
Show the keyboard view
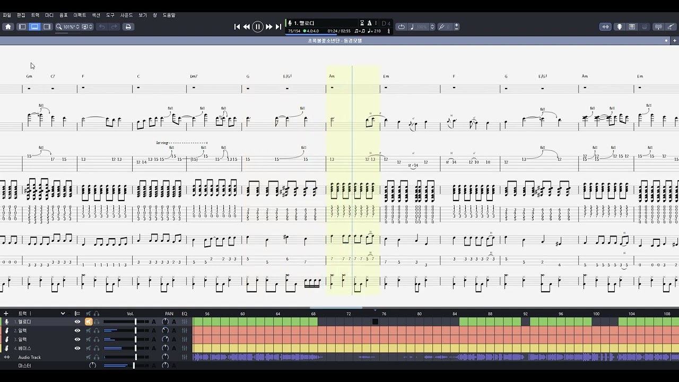[632, 27]
